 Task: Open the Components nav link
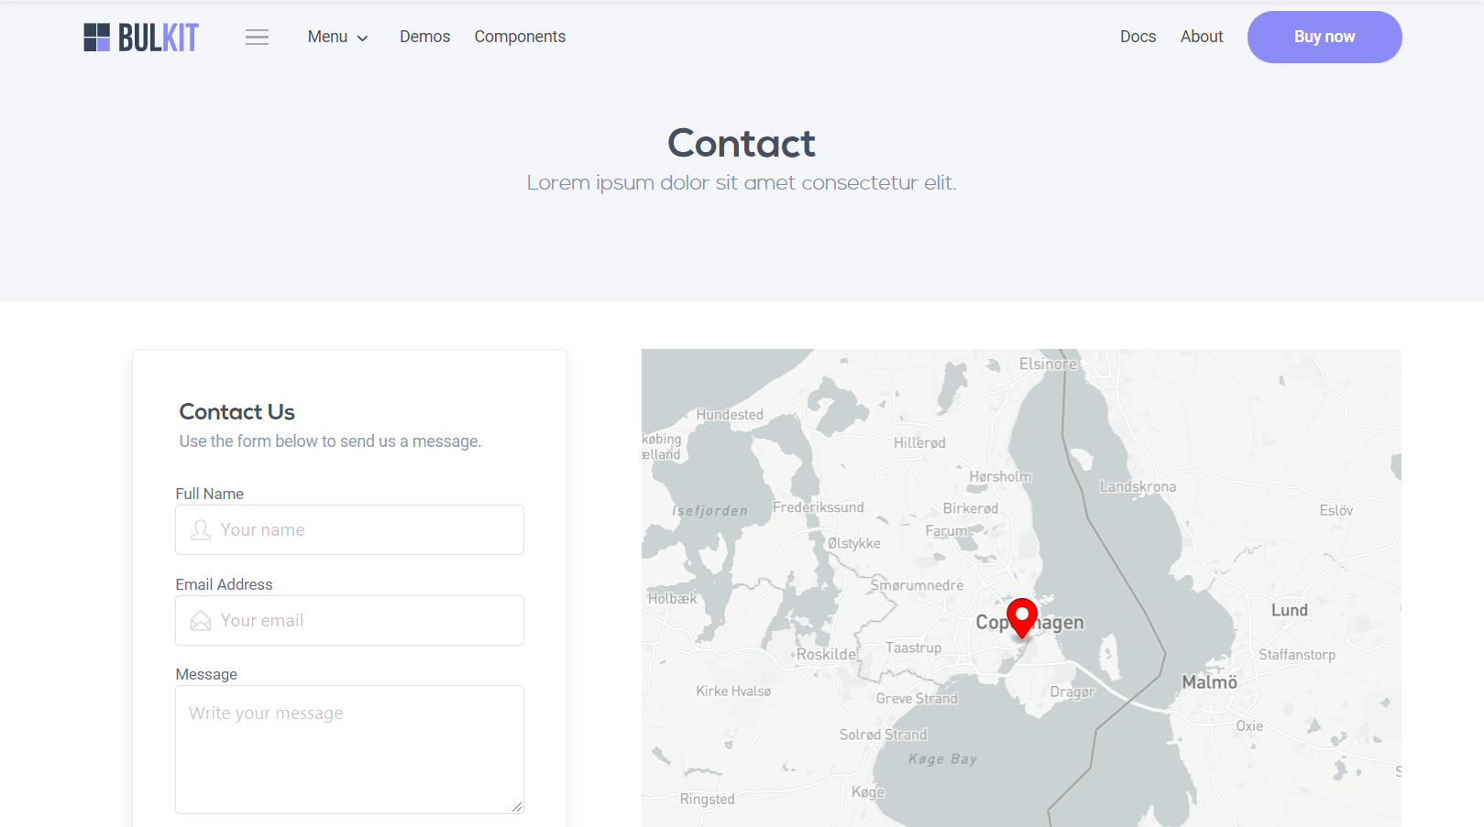coord(520,37)
